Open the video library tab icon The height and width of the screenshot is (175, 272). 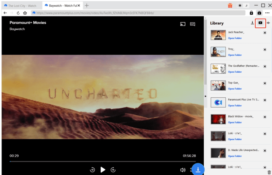coord(260,23)
